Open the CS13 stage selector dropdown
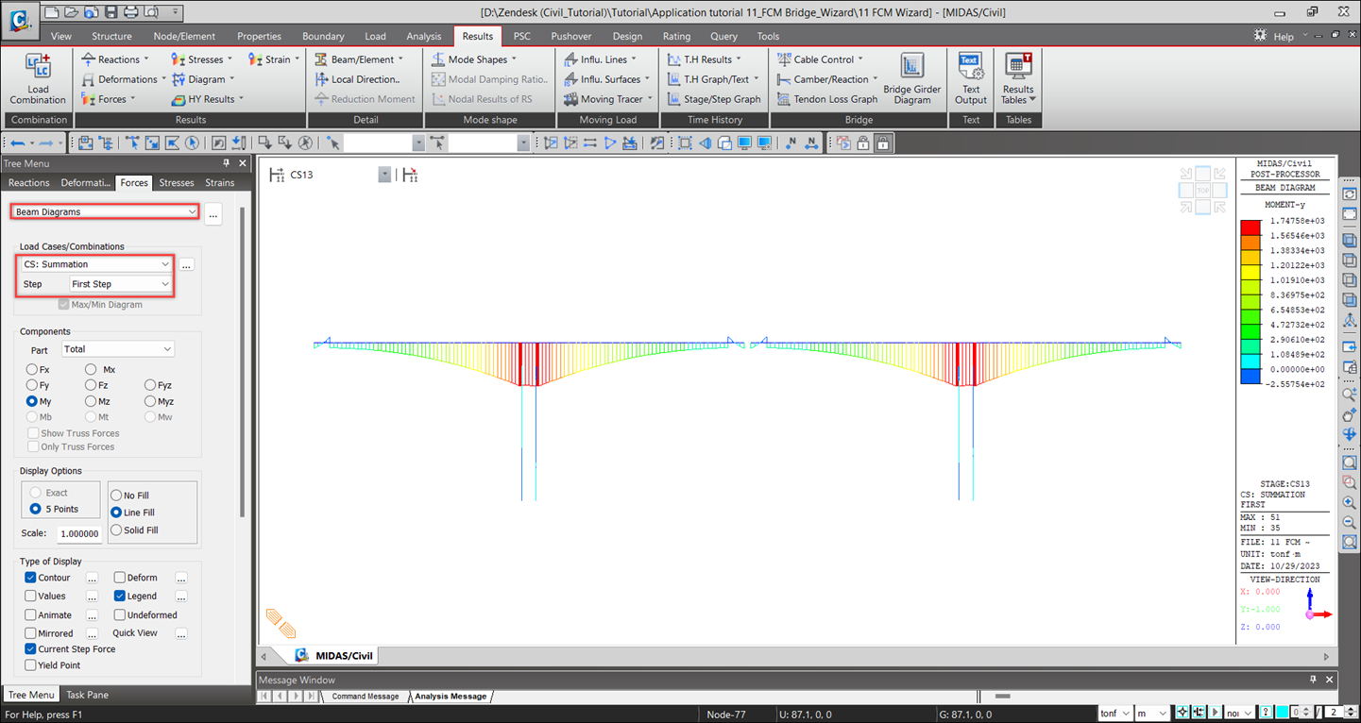 click(x=384, y=175)
